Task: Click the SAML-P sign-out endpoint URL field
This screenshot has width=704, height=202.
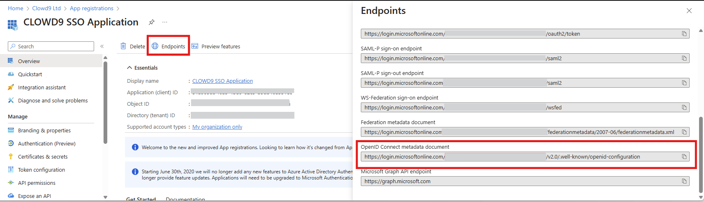Action: click(525, 83)
